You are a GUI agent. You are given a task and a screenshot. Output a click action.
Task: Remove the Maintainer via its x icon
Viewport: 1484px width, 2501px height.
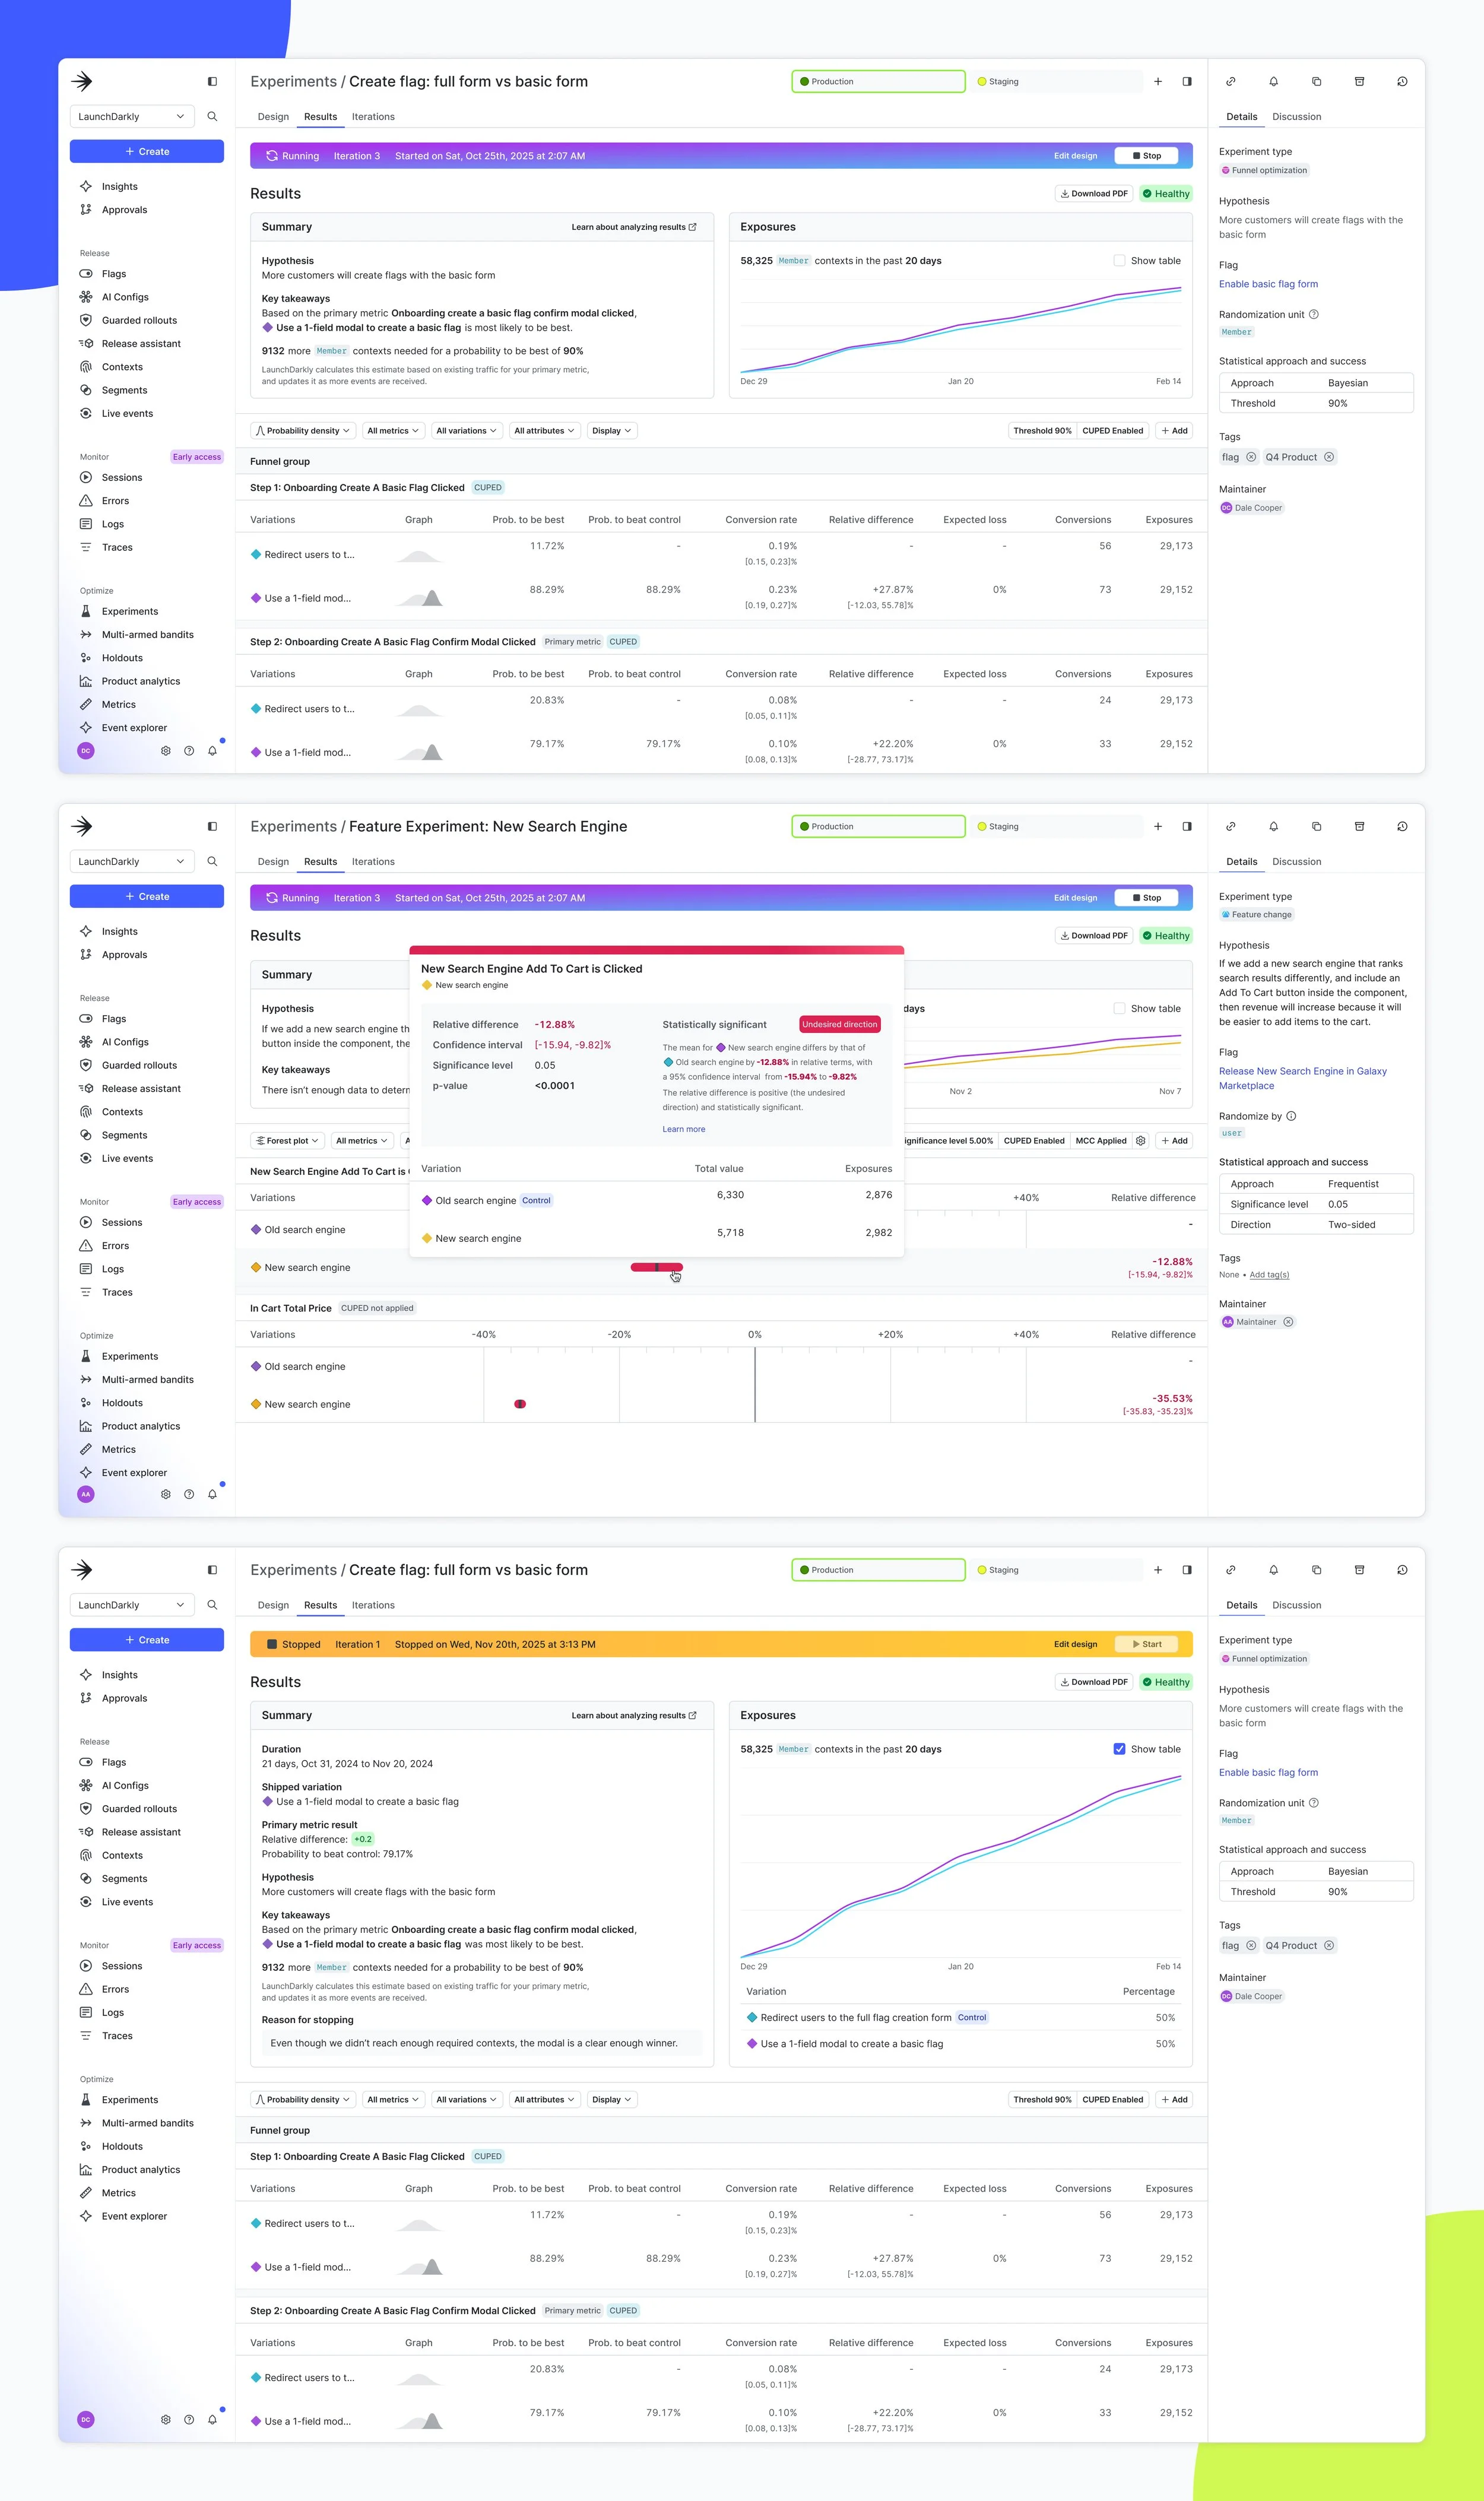tap(1288, 1322)
